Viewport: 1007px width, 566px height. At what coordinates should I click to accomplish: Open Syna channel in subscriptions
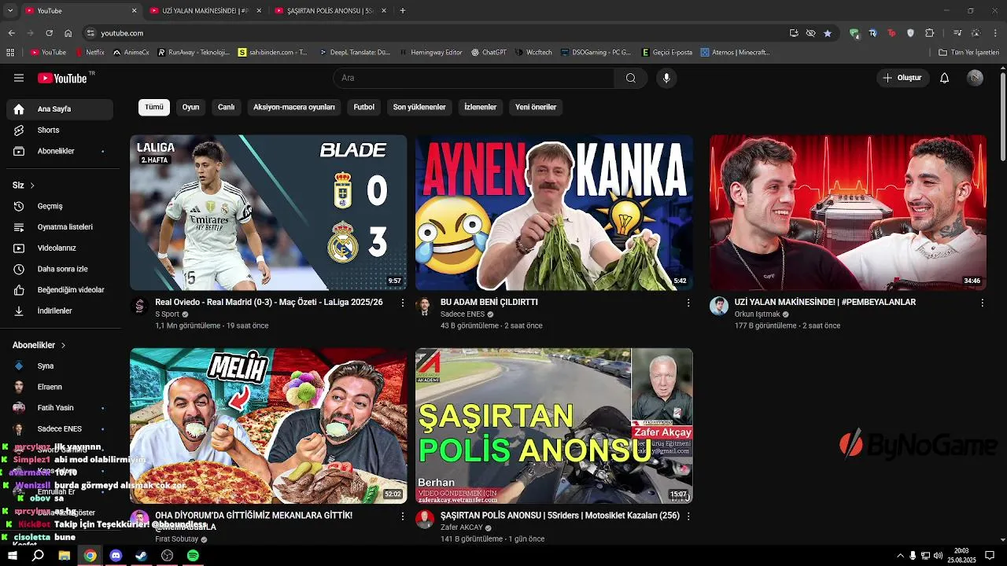coord(60,366)
